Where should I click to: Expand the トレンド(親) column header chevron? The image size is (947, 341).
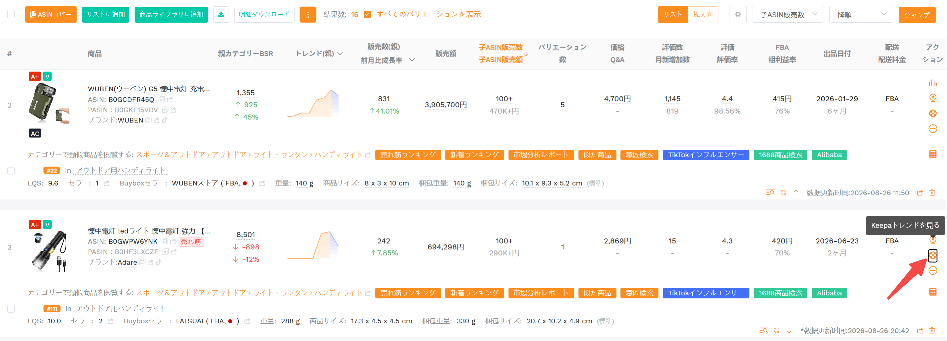pos(340,54)
